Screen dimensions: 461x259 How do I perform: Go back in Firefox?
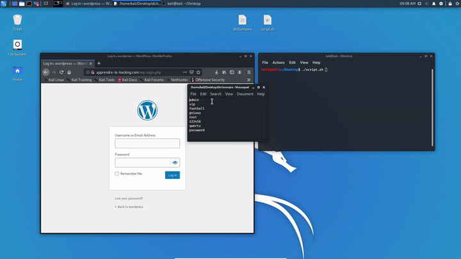click(x=46, y=72)
